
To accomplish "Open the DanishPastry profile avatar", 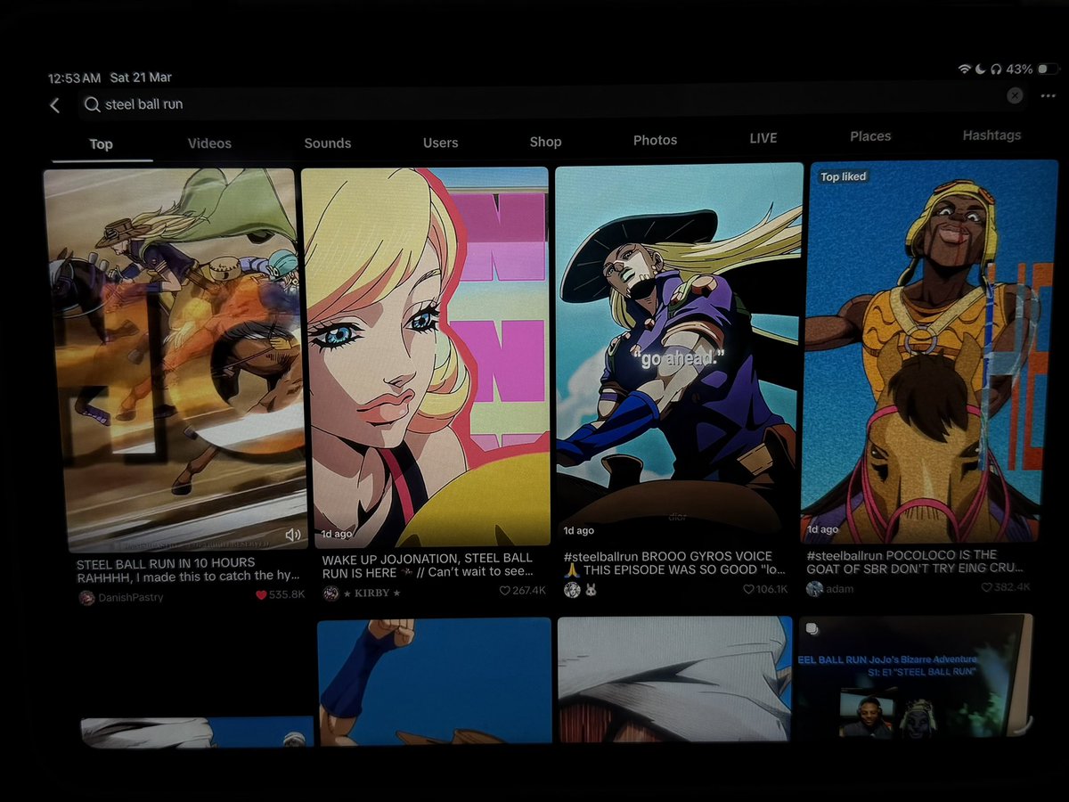I will click(86, 598).
